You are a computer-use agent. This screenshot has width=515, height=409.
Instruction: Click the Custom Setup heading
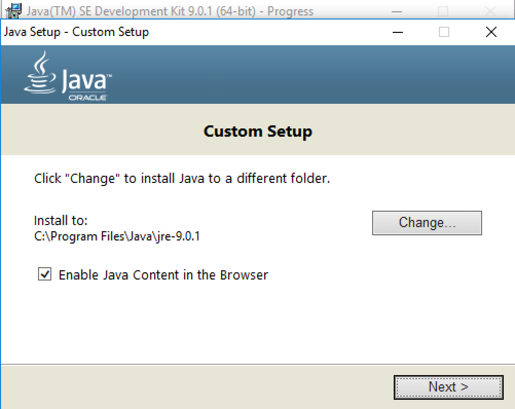click(257, 132)
